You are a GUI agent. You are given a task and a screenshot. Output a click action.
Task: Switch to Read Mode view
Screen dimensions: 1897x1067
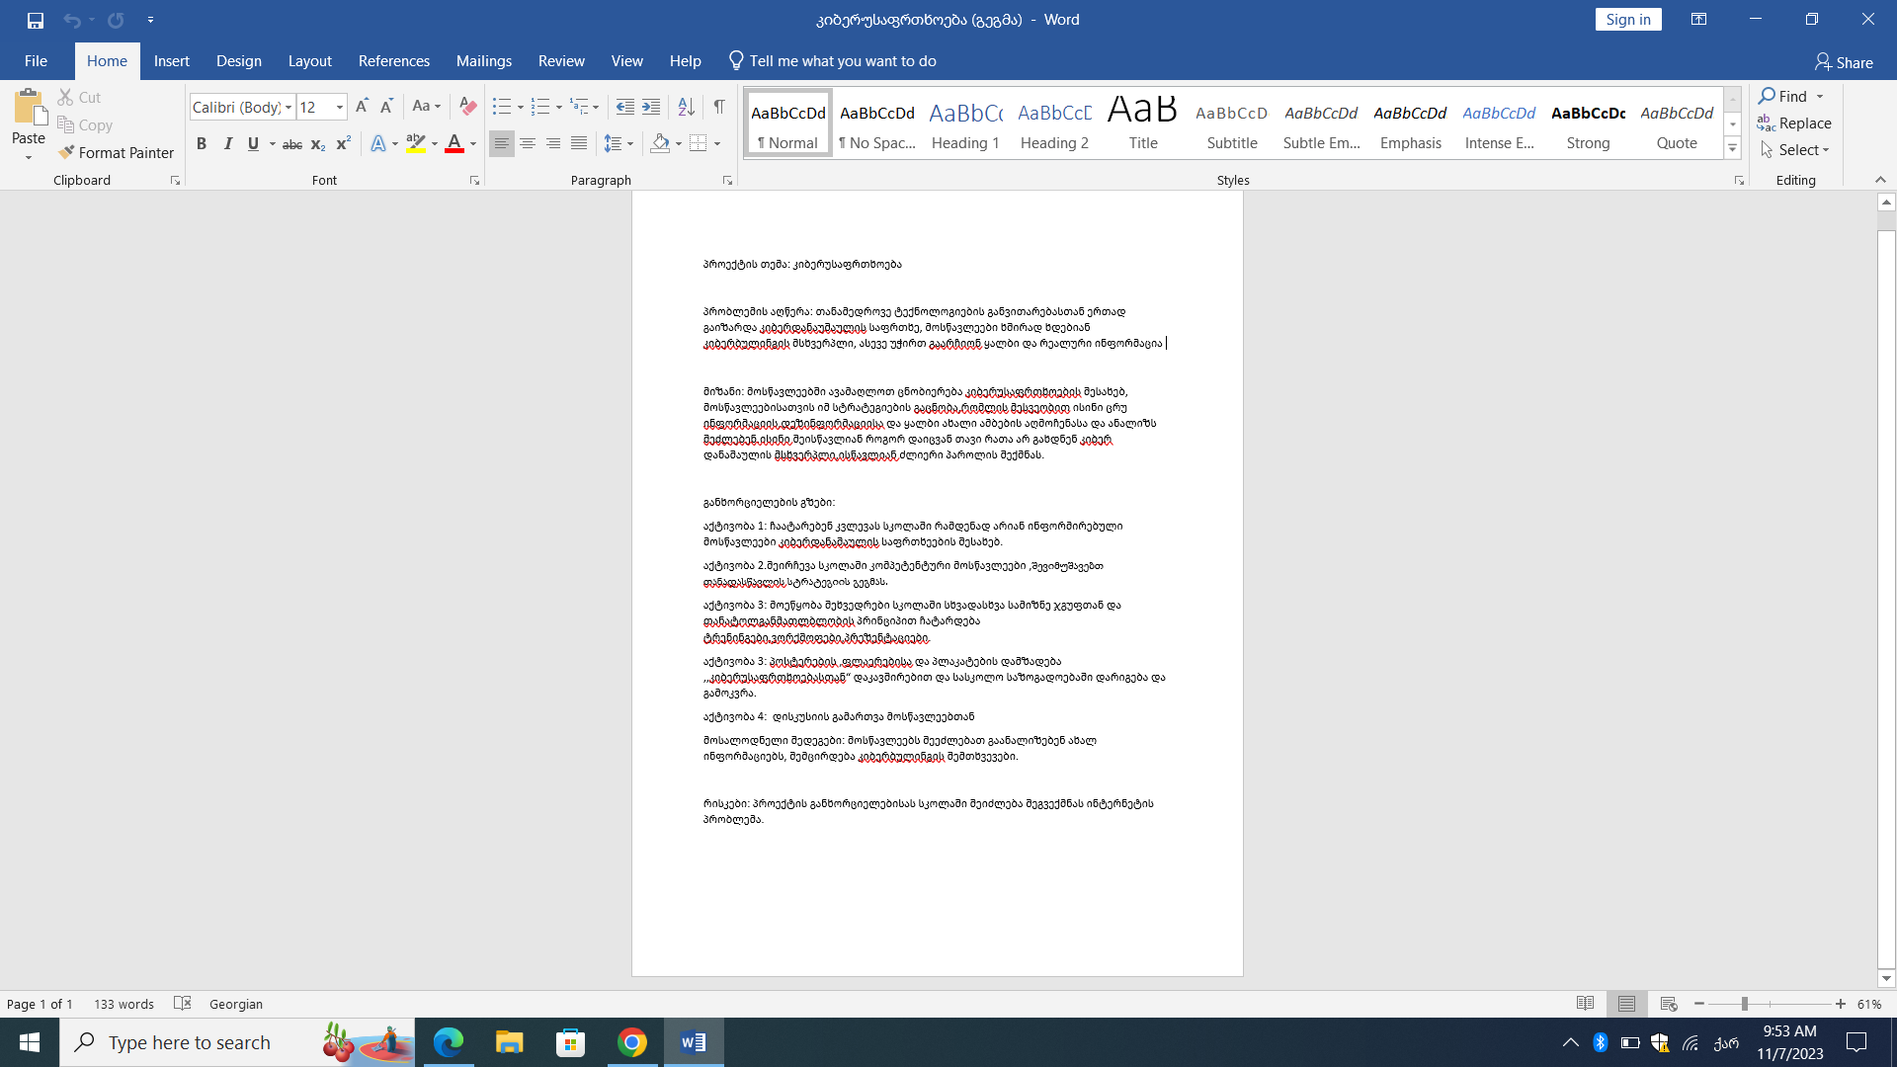(1586, 1004)
